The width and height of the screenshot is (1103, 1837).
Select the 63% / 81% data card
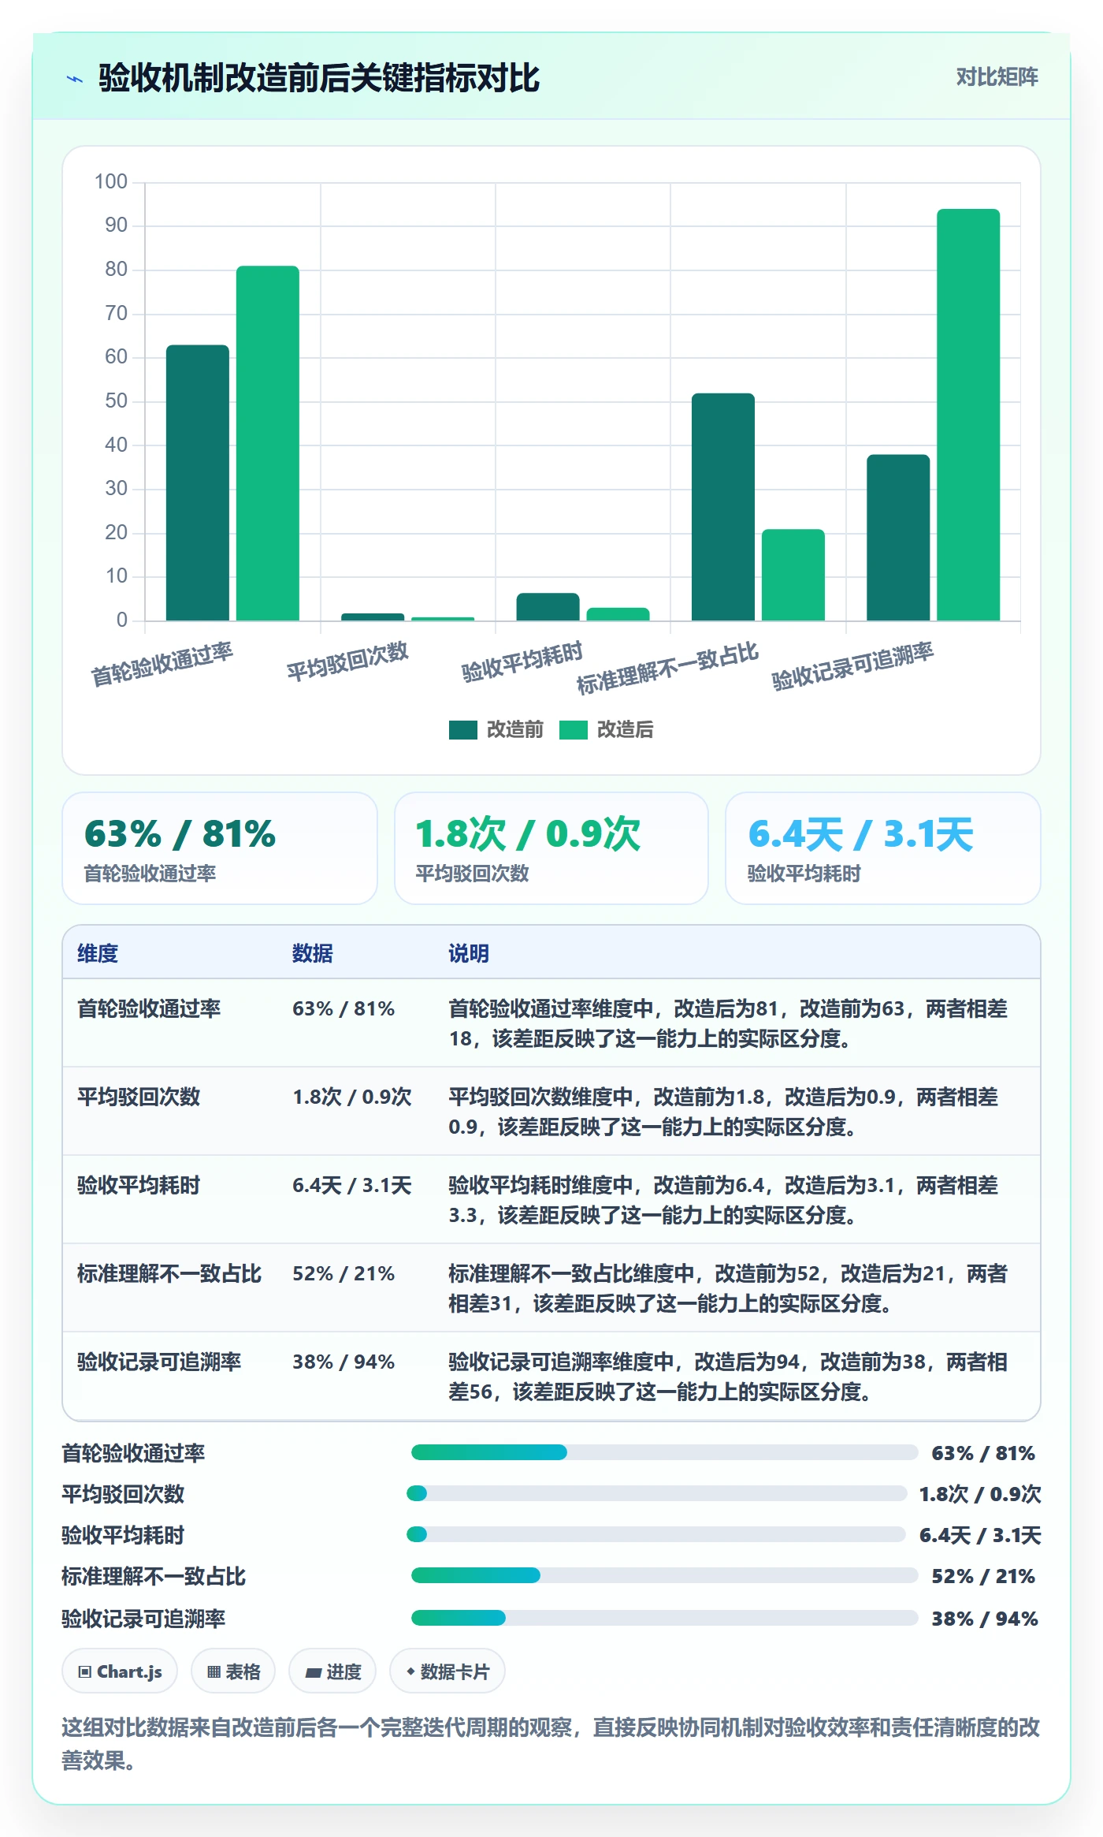point(220,848)
